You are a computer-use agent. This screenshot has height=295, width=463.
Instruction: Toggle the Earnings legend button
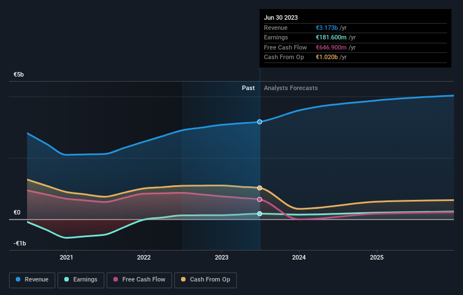(81, 280)
